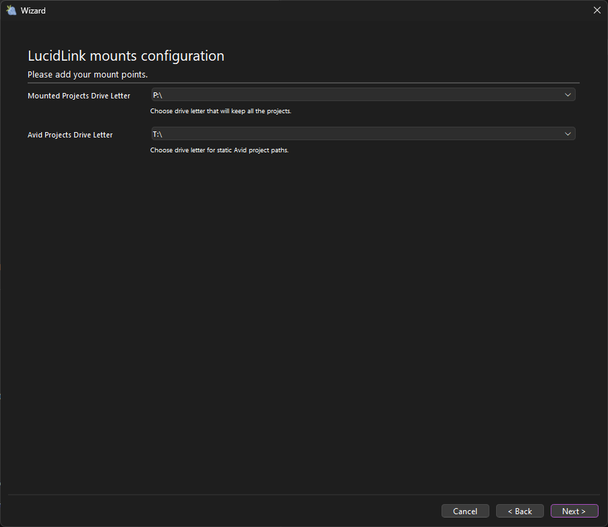
Task: Click the T:\ value in the combo box
Action: pyautogui.click(x=158, y=134)
